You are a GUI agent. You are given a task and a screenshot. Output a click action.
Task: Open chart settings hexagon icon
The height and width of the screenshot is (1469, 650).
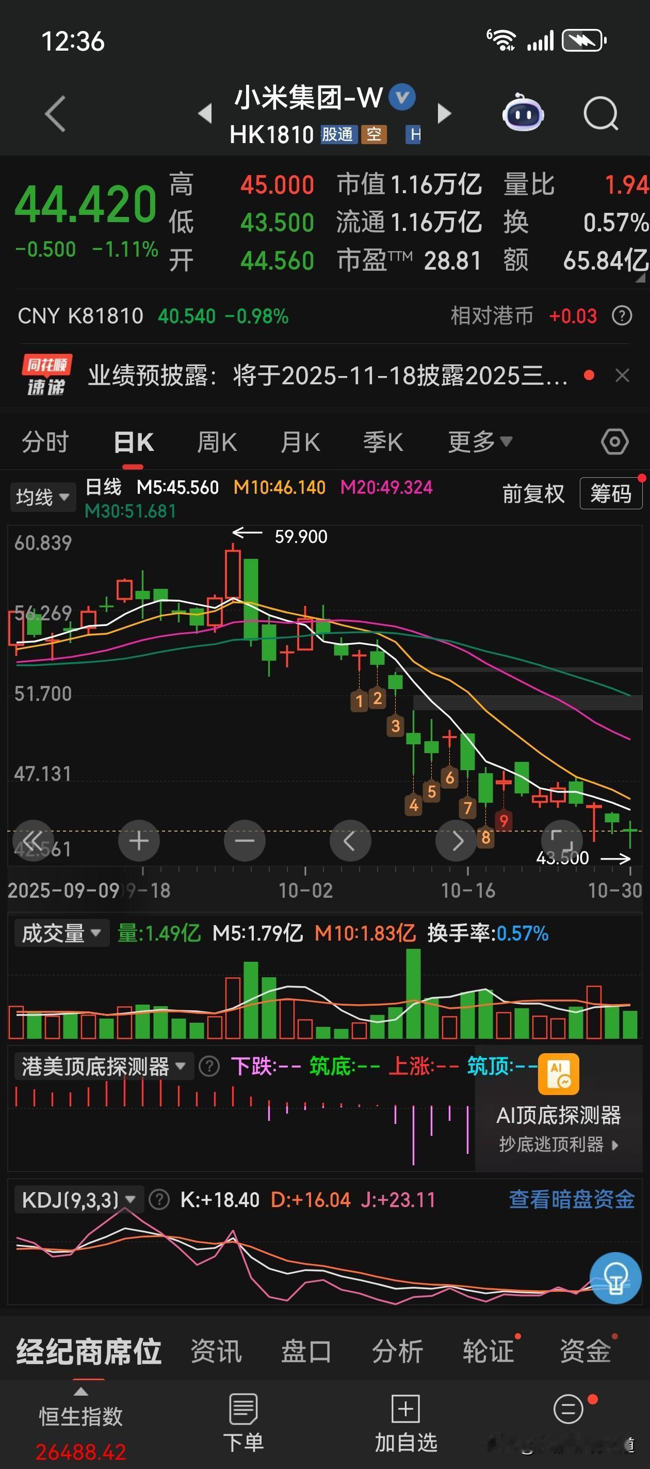615,442
